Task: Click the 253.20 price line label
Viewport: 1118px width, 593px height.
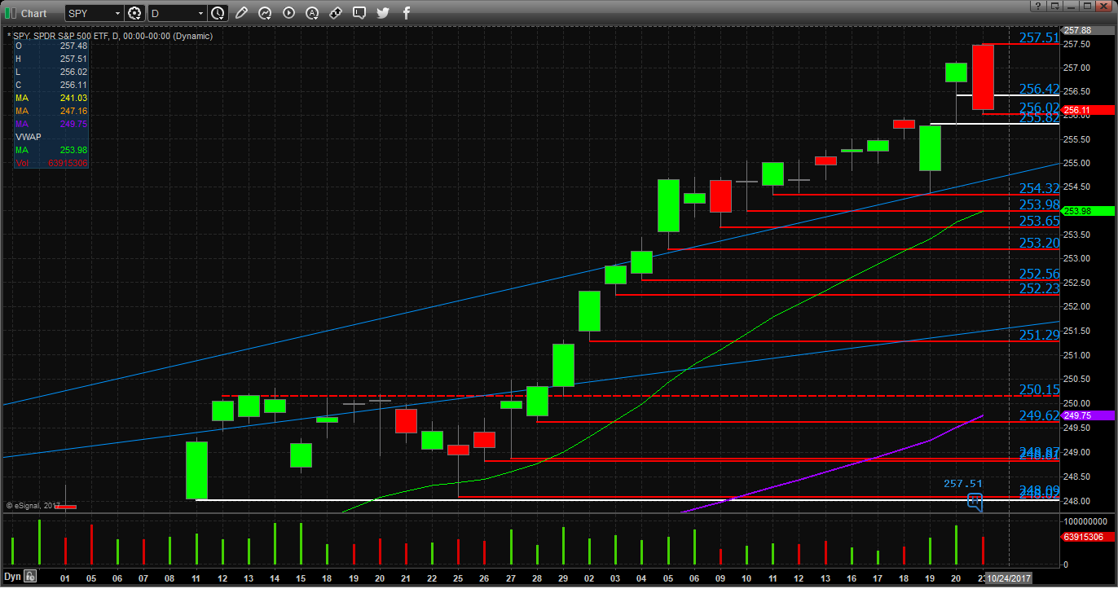Action: coord(1039,243)
